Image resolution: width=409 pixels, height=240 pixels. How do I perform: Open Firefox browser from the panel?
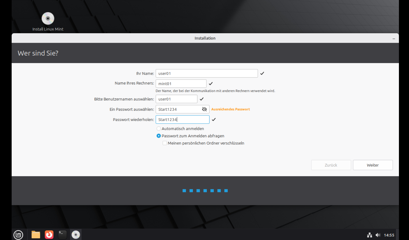pos(49,235)
